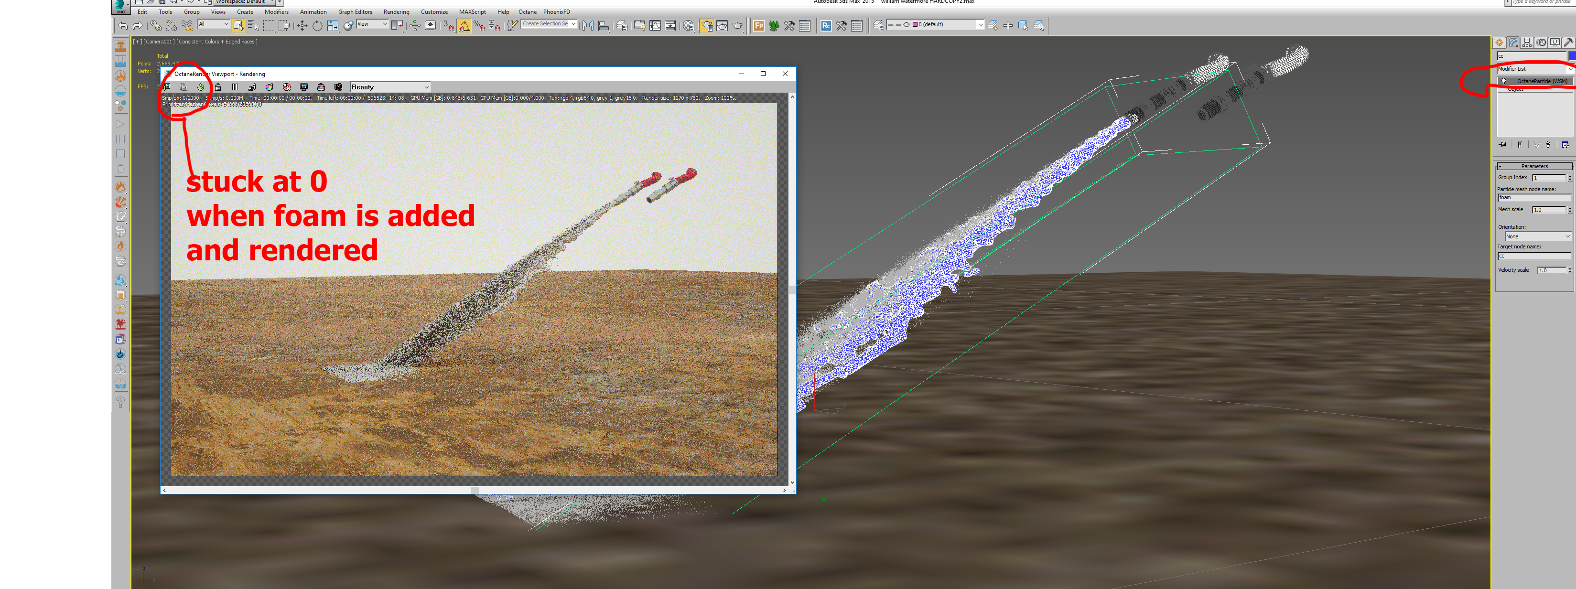Screen dimensions: 1576x589
Task: Click the Pin Stack icon
Action: tap(1502, 144)
